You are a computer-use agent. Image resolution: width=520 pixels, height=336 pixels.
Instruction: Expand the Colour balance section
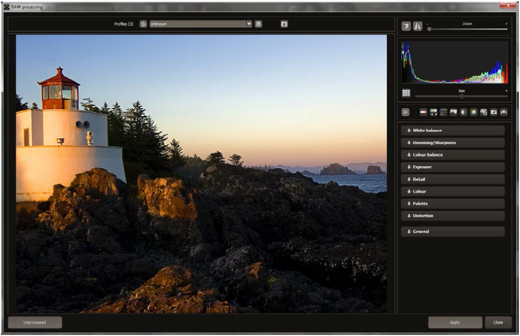(453, 155)
